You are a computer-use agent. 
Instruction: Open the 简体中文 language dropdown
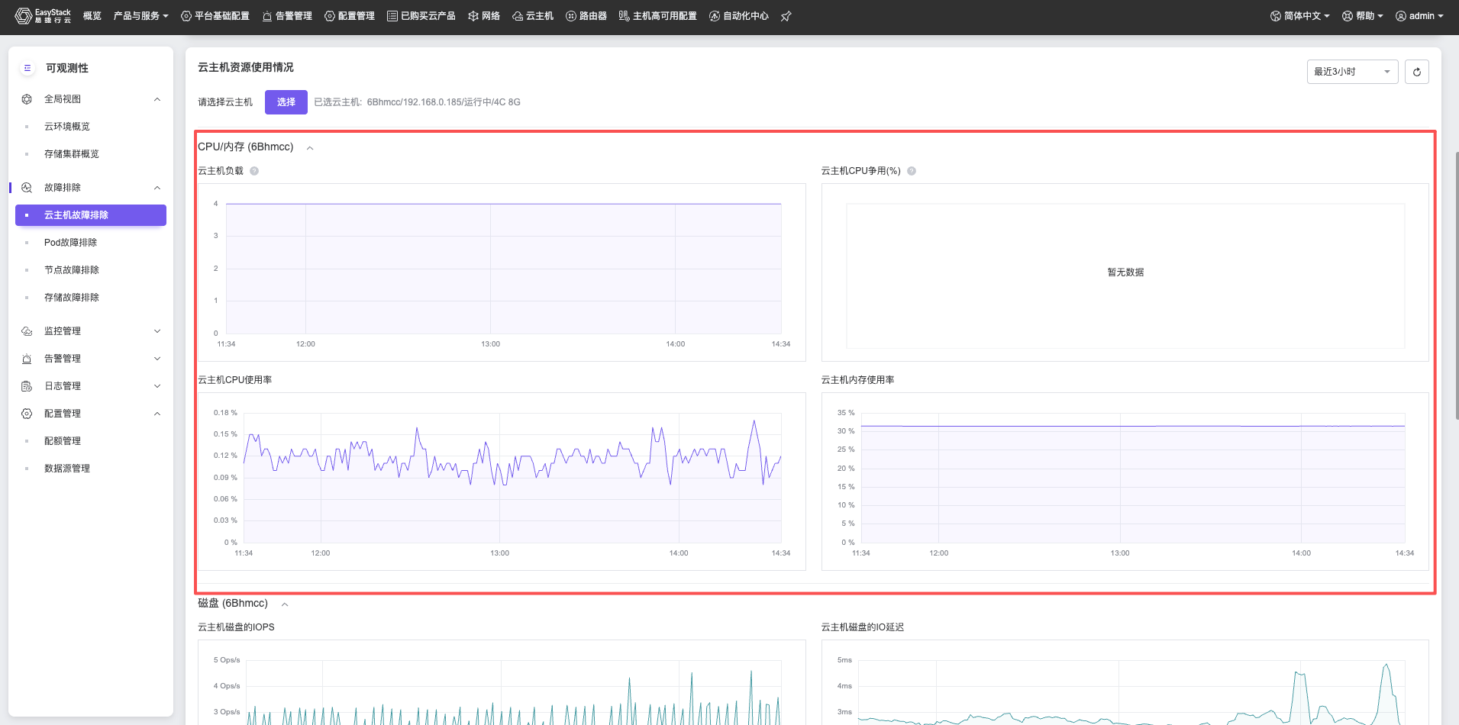[1300, 16]
